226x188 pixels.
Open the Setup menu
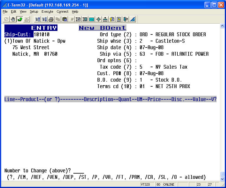(x=34, y=11)
